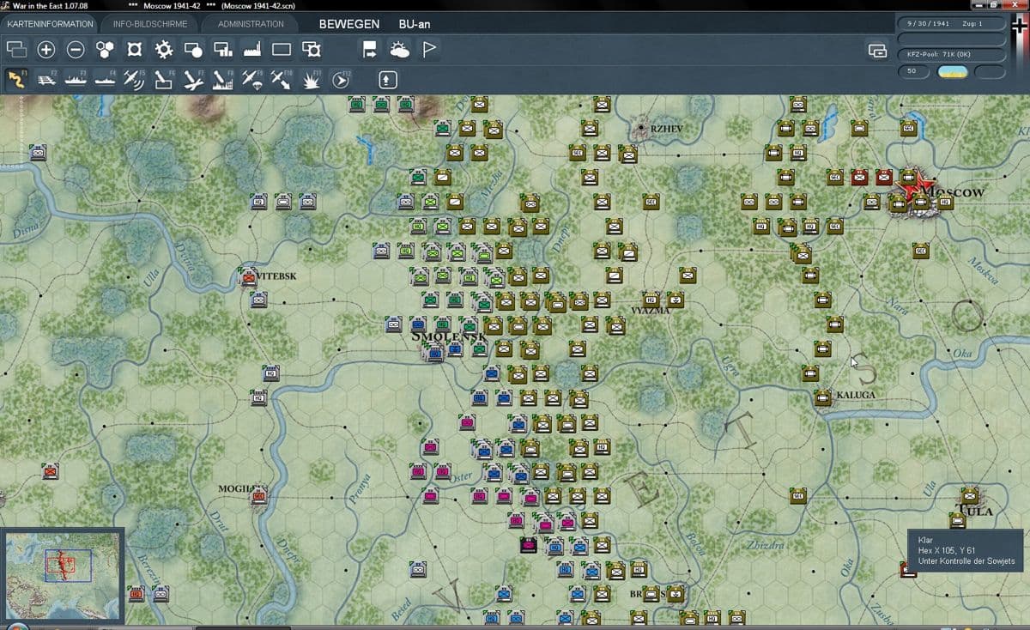Select the F7 bomb airfield icon

click(193, 79)
